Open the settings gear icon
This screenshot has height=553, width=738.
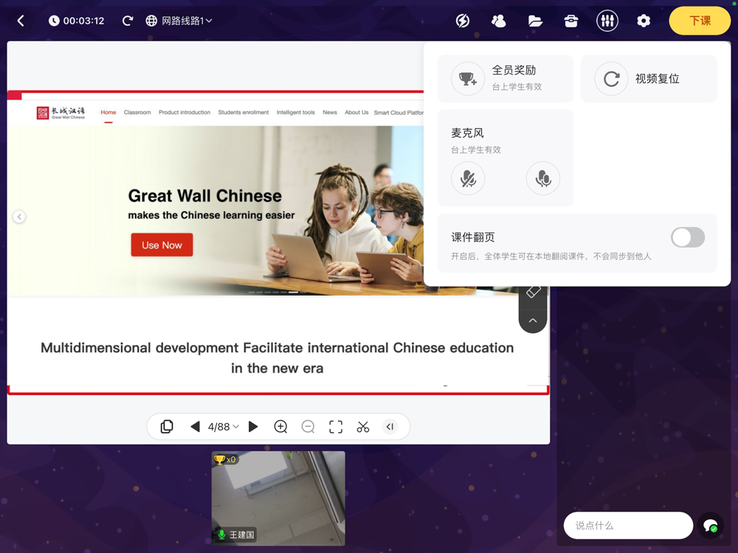click(x=644, y=21)
